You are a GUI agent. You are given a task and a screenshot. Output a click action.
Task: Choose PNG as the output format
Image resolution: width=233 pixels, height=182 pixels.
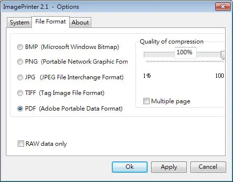coord(20,62)
